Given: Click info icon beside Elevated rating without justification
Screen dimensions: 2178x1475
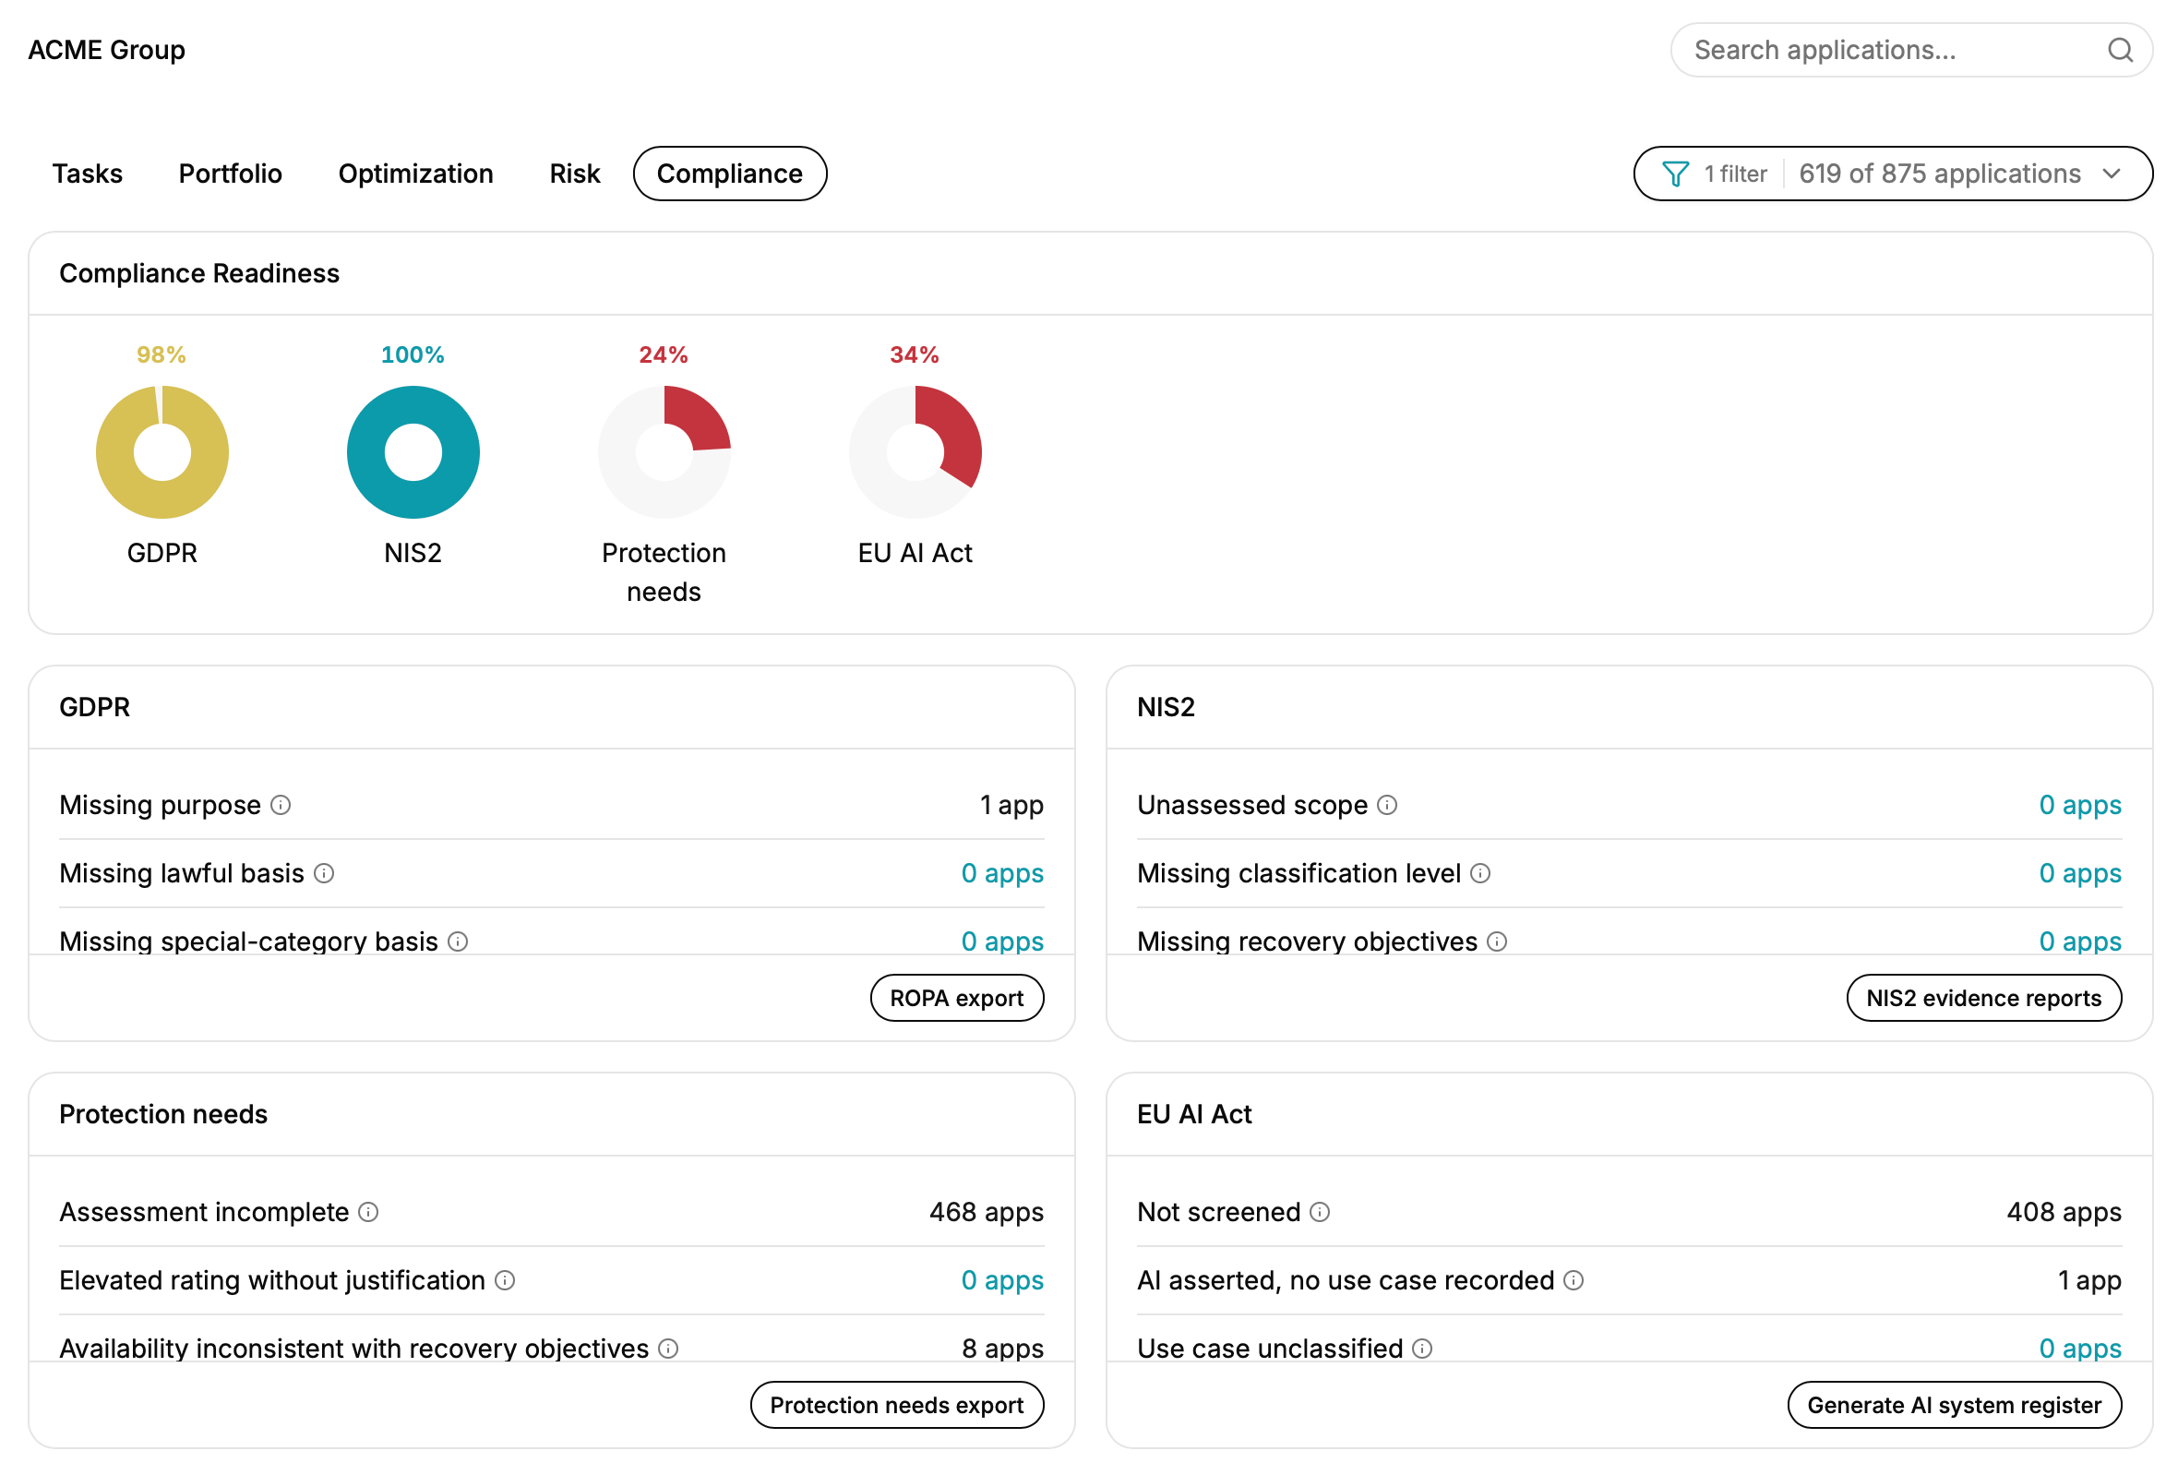Looking at the screenshot, I should click(504, 1280).
